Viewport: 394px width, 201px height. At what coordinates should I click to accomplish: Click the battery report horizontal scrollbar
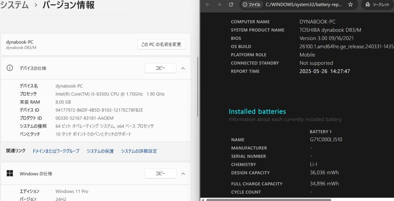269,199
